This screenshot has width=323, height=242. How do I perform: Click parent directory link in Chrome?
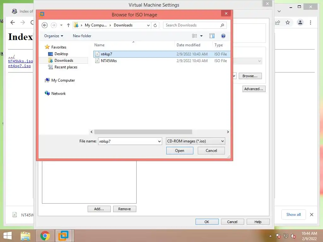11,56
